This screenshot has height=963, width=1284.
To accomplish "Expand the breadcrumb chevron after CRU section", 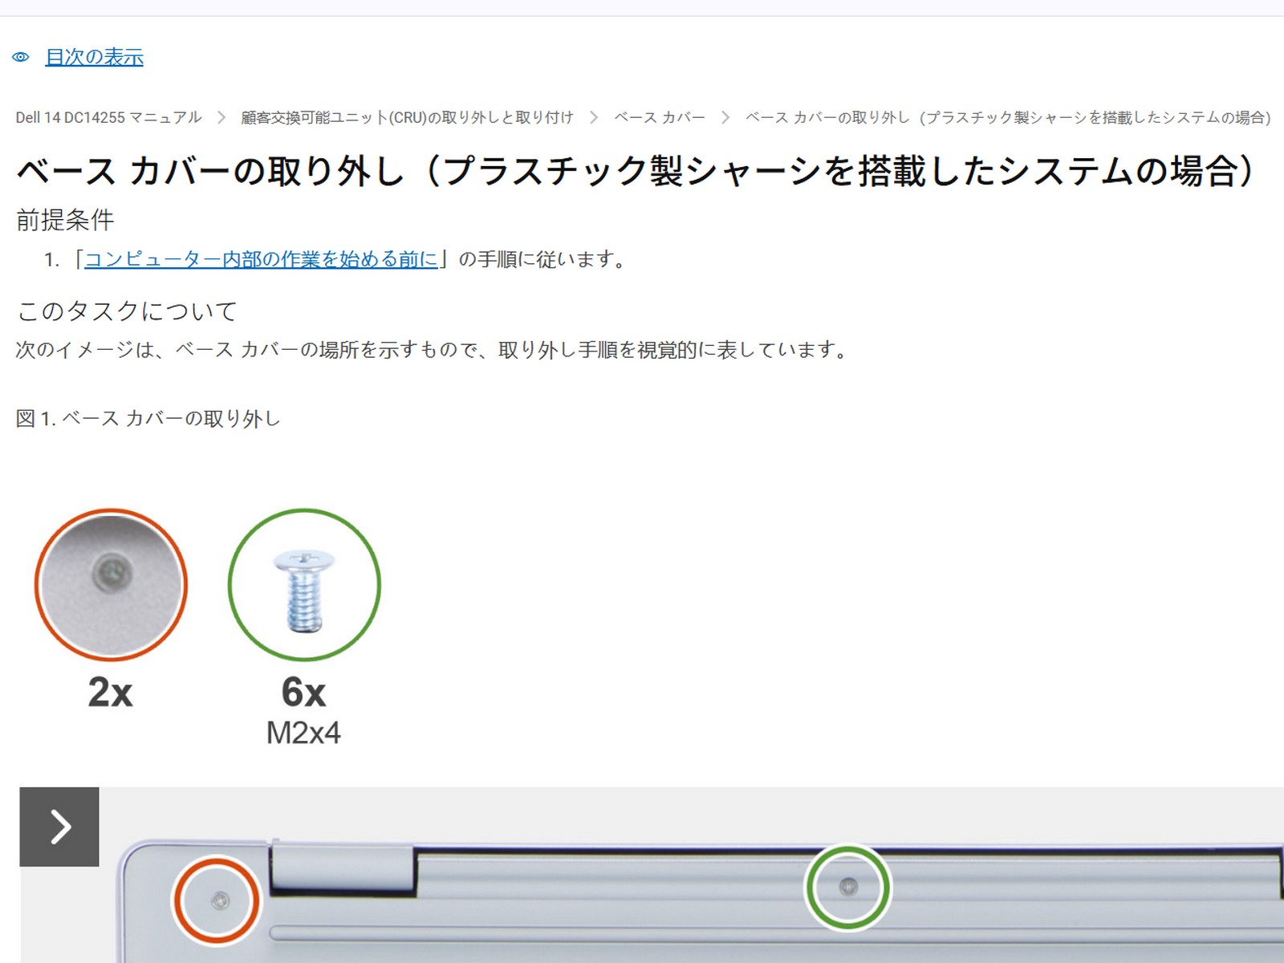I will pyautogui.click(x=595, y=116).
